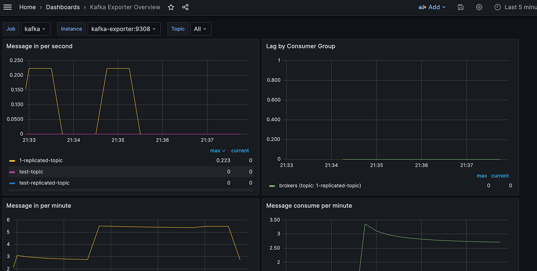Click the yellow color swatch for 1-replicated-topic
The height and width of the screenshot is (271, 537).
coord(12,160)
